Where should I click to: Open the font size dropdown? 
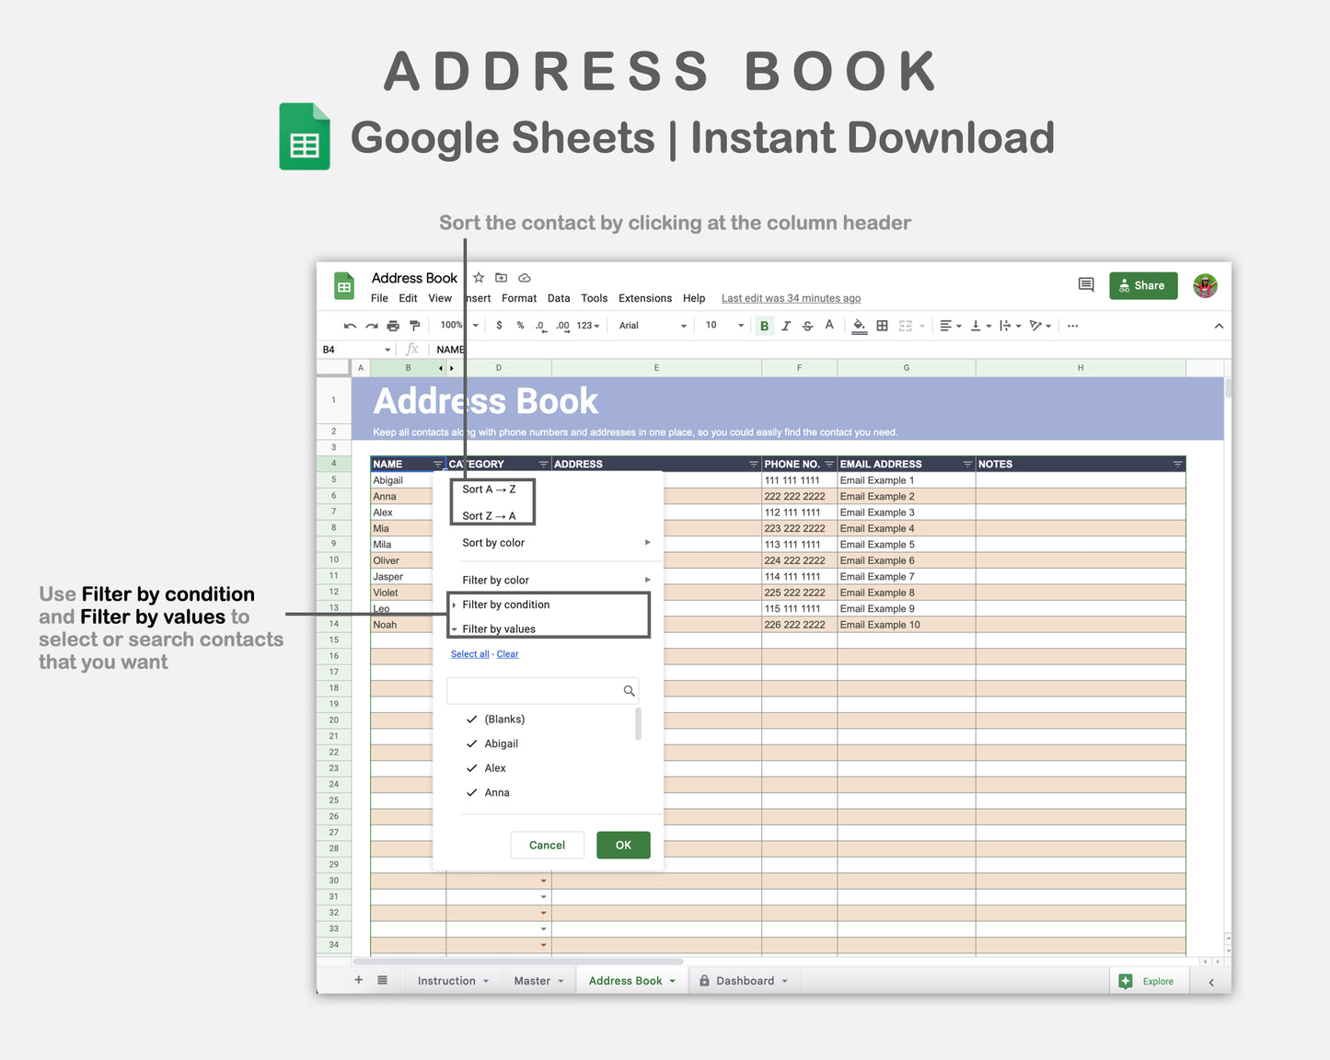[723, 326]
